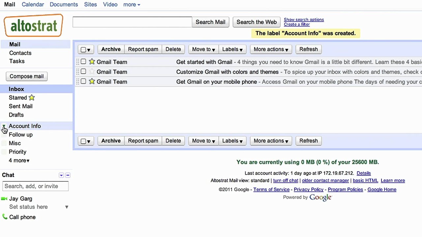The width and height of the screenshot is (422, 237).
Task: Open top select-all checkbox dropdown
Action: coord(86,49)
